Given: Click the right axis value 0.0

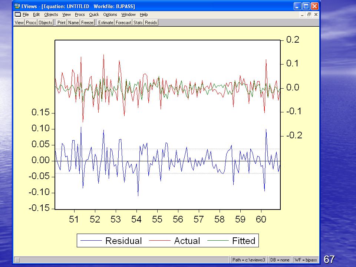Looking at the screenshot, I should tap(293, 88).
